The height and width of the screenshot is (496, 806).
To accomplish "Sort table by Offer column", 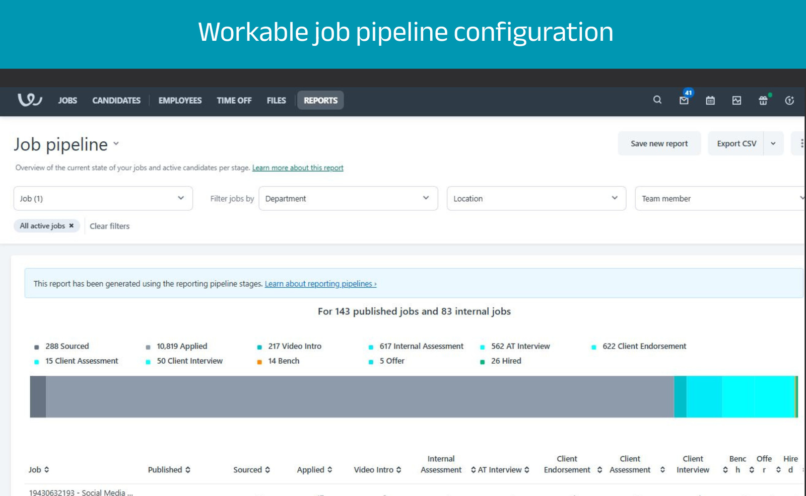I will 778,469.
